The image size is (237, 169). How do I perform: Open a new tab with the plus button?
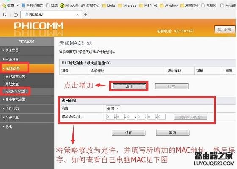[85, 14]
